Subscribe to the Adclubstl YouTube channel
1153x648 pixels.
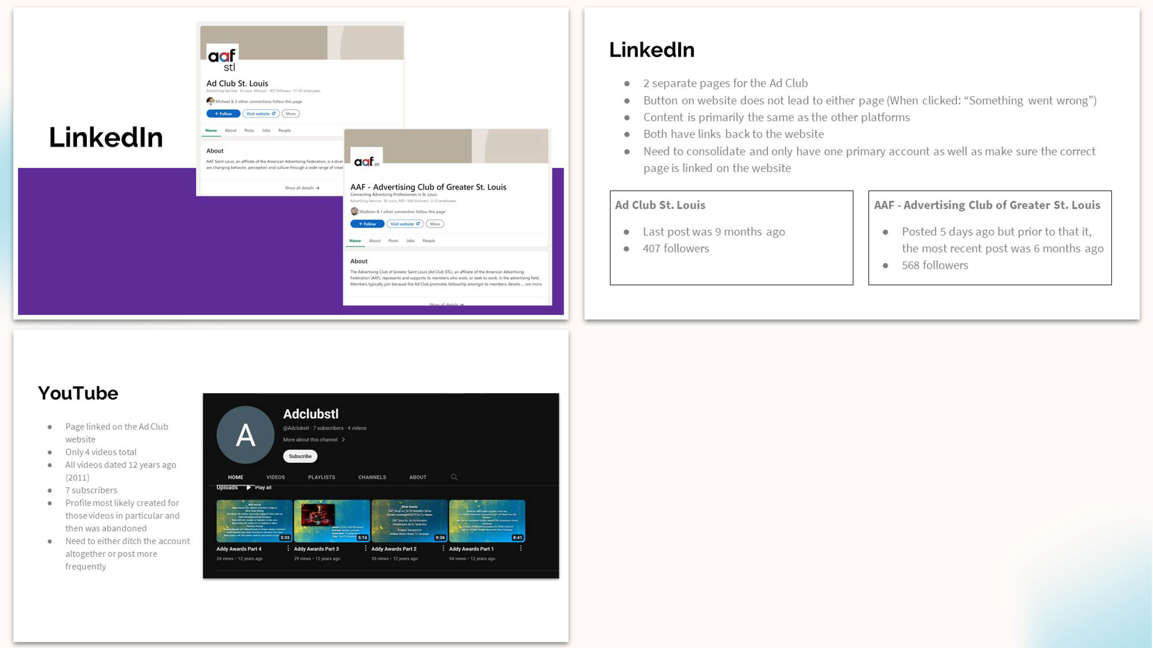pyautogui.click(x=300, y=456)
